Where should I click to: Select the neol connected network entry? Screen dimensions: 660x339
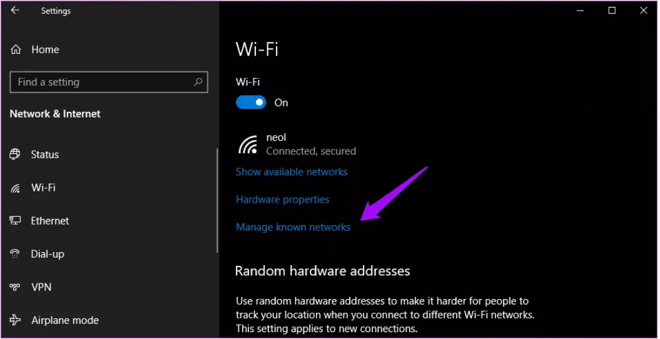(297, 144)
